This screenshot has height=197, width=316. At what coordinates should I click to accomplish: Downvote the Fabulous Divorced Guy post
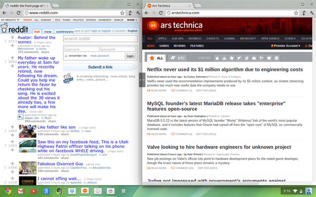tap(12, 172)
